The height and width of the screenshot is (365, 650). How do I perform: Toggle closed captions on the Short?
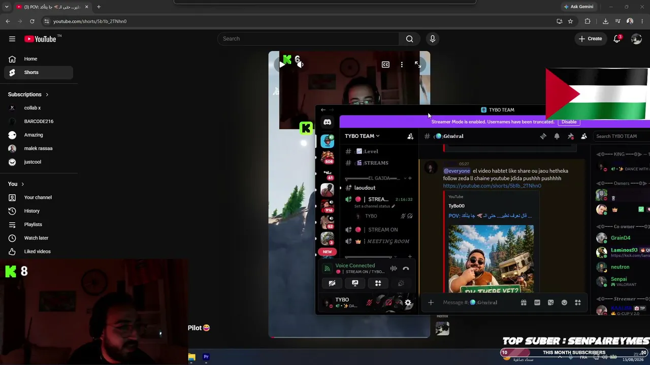[x=385, y=65]
